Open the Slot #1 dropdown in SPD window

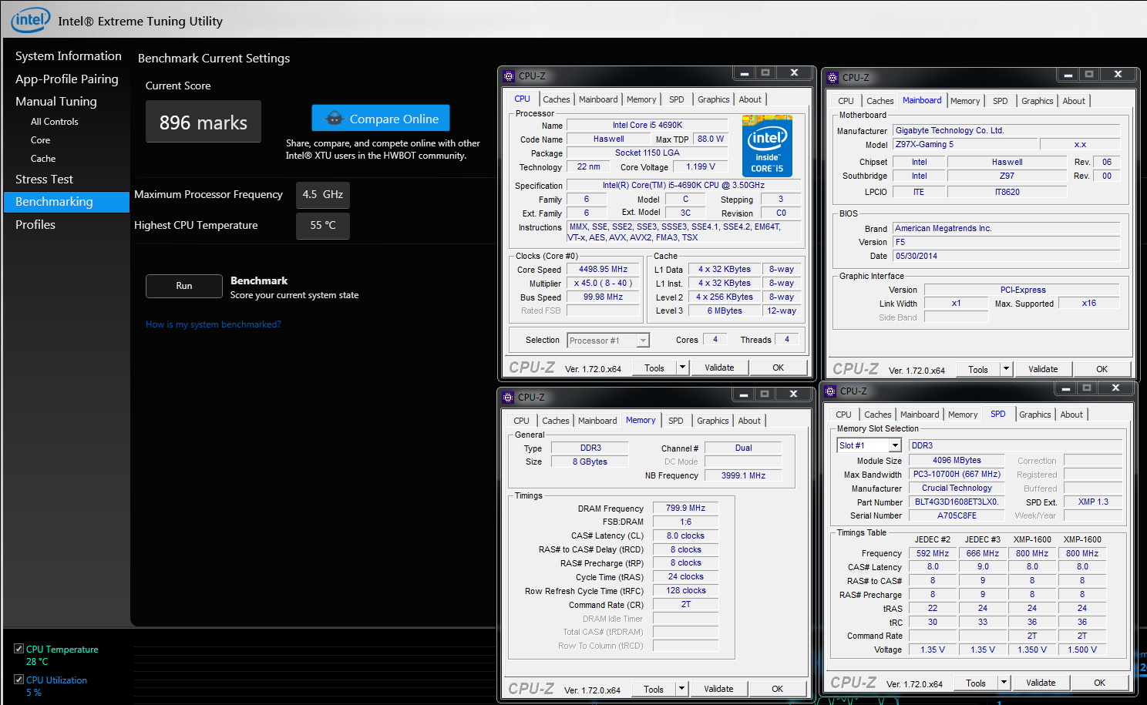pyautogui.click(x=869, y=445)
